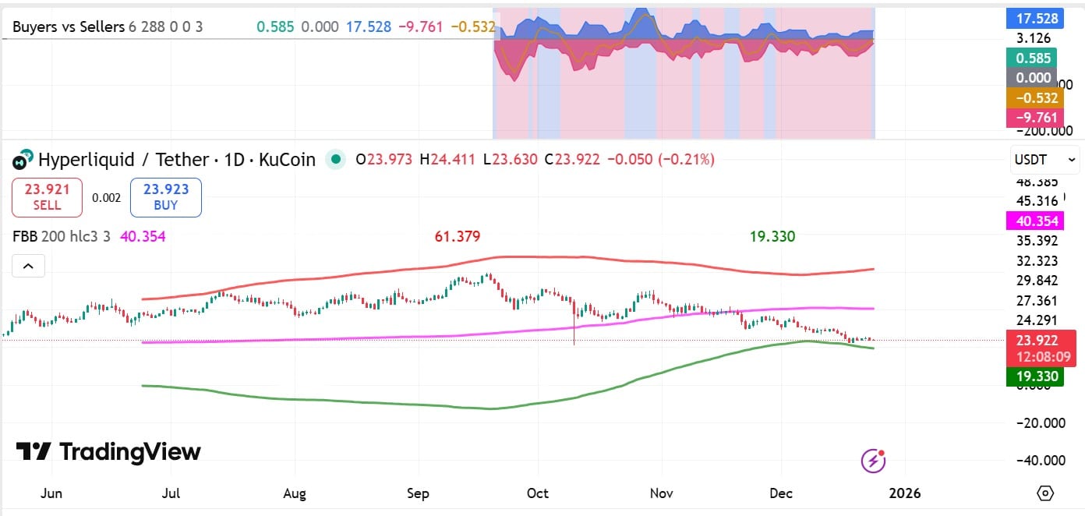
Task: Click KuCoin exchange name in the title
Action: [x=286, y=159]
